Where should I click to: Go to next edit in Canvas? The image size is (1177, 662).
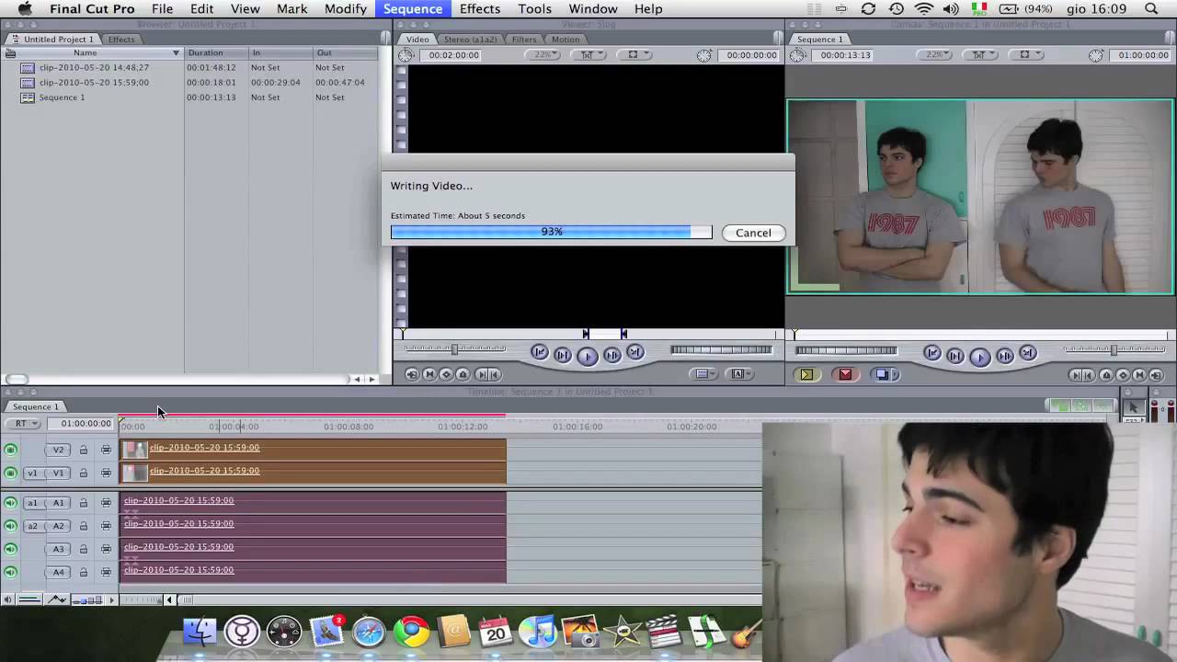pyautogui.click(x=1028, y=353)
